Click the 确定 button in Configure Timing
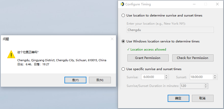Viewport: 224px width, 109px height. [178, 98]
